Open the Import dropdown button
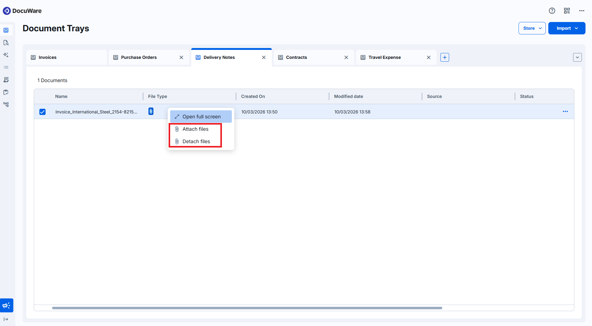The image size is (592, 326). point(567,28)
